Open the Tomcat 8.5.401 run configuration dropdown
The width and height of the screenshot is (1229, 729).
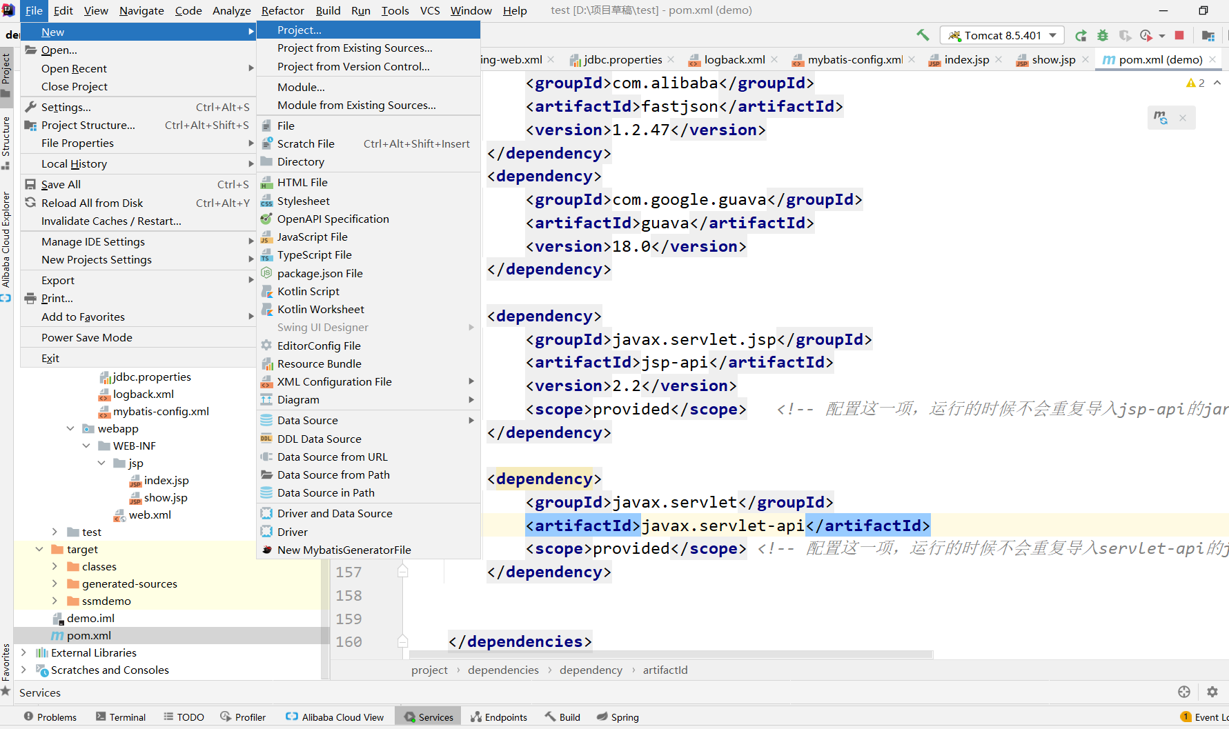pyautogui.click(x=1002, y=35)
